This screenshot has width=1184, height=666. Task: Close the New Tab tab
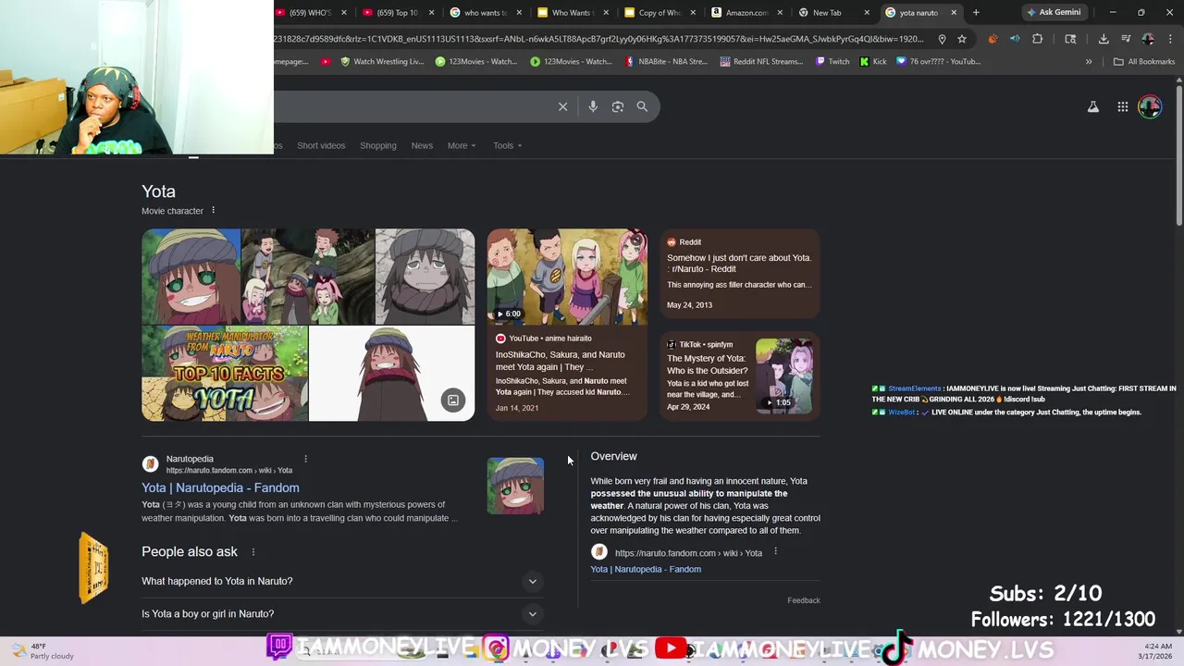(x=867, y=13)
